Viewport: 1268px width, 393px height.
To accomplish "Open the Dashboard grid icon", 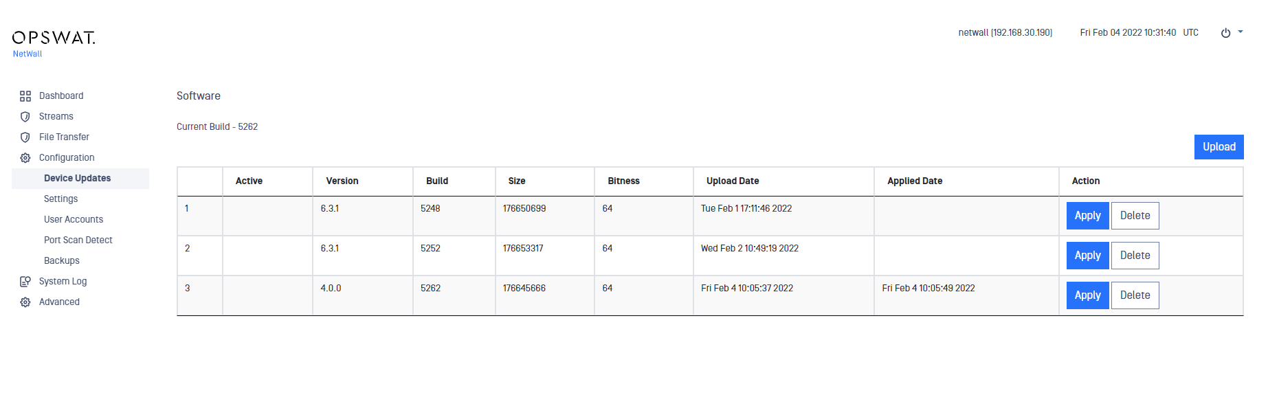I will point(25,96).
